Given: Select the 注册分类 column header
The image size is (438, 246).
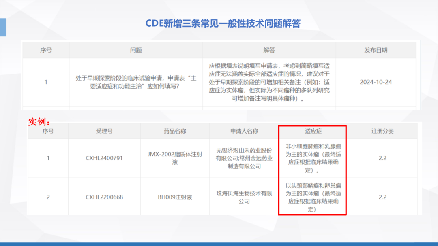Looking at the screenshot, I should pyautogui.click(x=382, y=131).
